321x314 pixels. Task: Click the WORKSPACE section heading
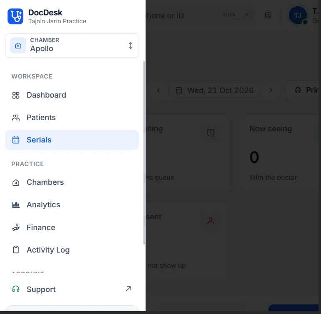pos(32,76)
